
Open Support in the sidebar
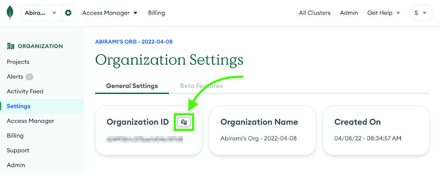coord(18,150)
